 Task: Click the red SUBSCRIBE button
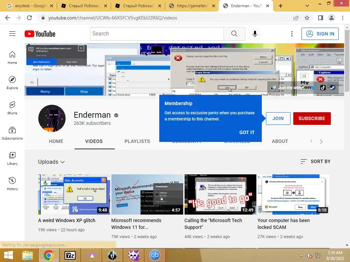(312, 118)
